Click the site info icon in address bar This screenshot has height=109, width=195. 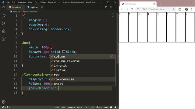pyautogui.click(x=138, y=9)
